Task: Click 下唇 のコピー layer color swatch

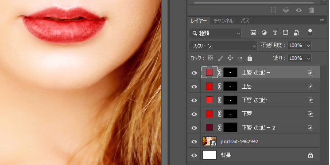Action: pos(210,100)
